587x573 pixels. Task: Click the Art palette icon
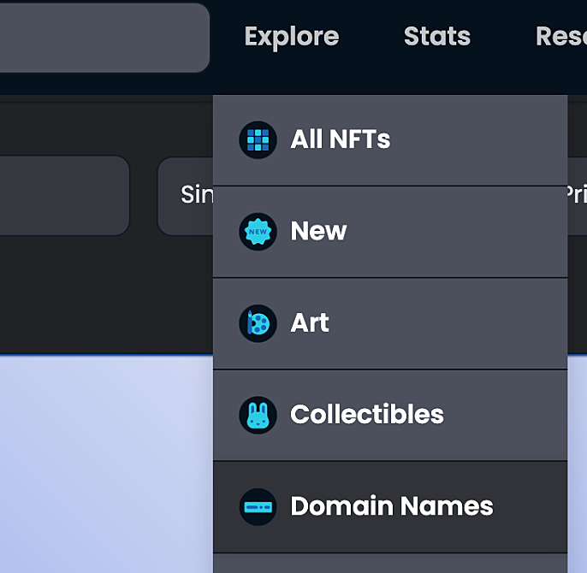coord(258,323)
